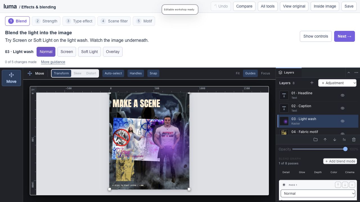The width and height of the screenshot is (360, 202).
Task: Open layer effects fx button
Action: pyautogui.click(x=344, y=139)
